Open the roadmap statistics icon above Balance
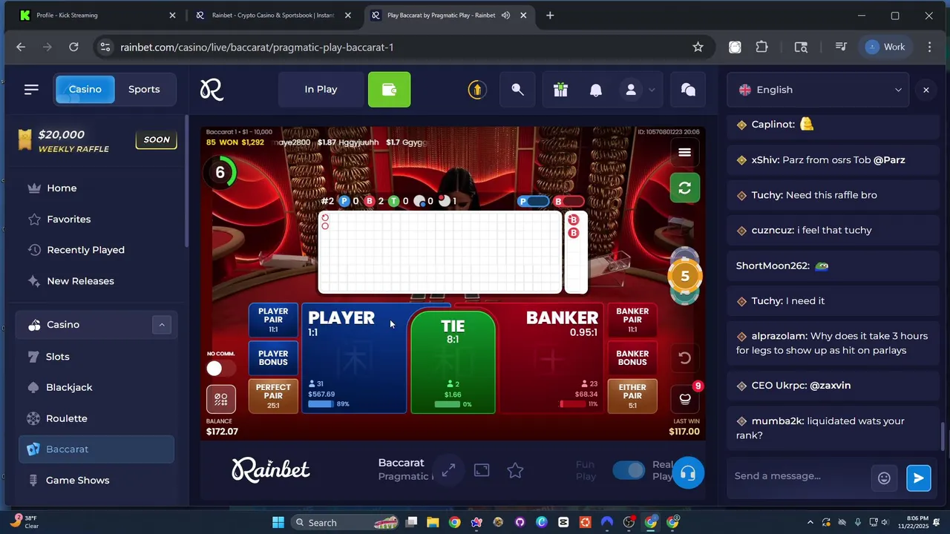The width and height of the screenshot is (950, 534). point(221,399)
